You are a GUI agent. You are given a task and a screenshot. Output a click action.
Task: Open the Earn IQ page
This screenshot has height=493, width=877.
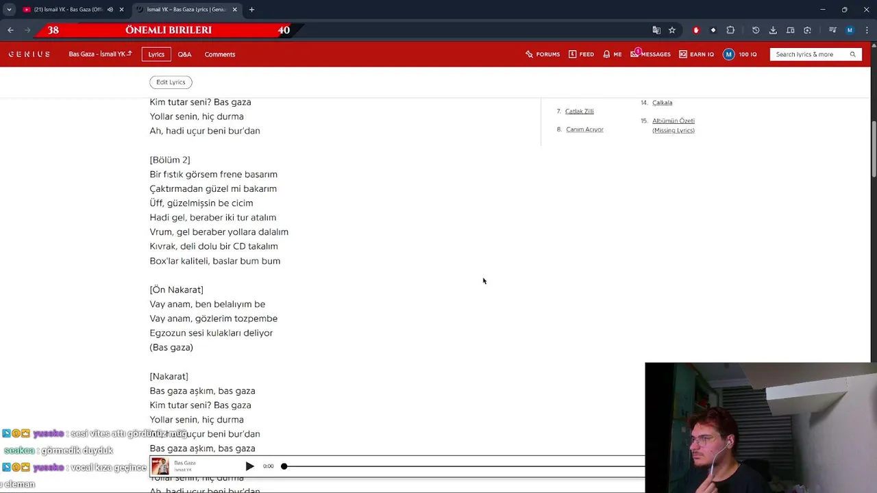tap(696, 54)
